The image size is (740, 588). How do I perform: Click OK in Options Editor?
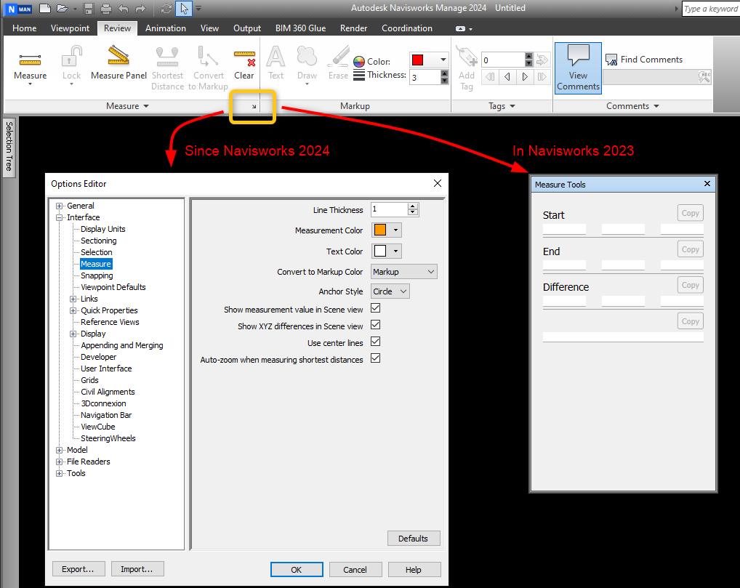click(297, 570)
